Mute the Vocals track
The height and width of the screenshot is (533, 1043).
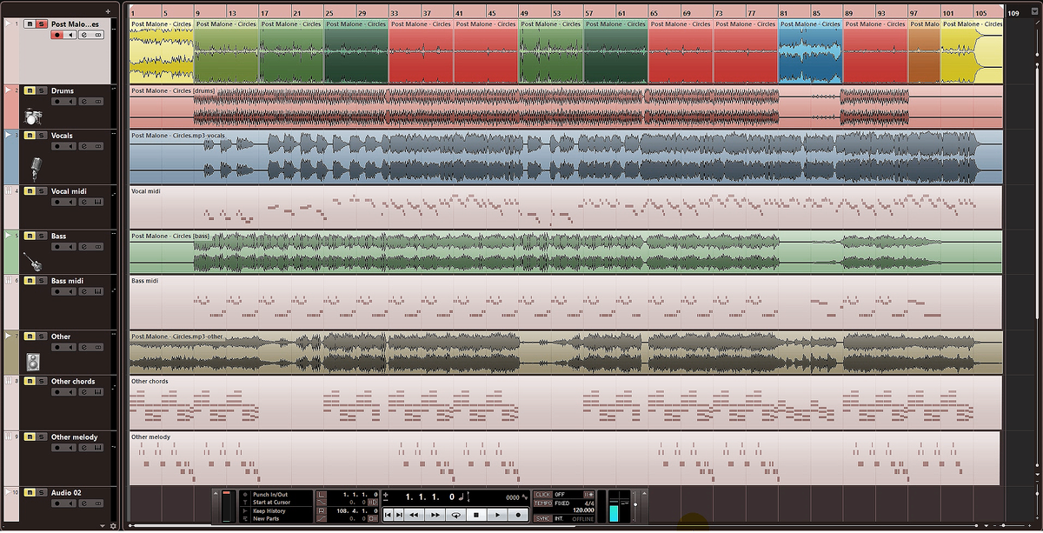pos(30,136)
